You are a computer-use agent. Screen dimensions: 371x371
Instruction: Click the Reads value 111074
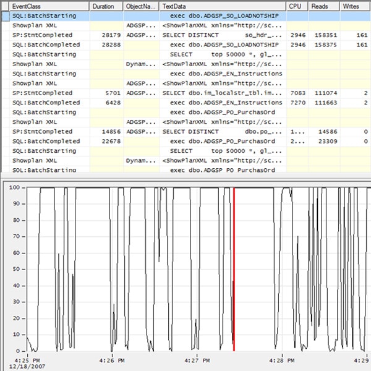point(326,93)
